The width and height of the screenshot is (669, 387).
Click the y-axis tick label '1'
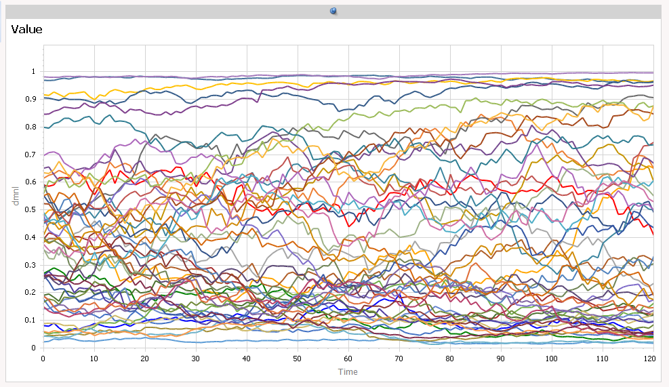coord(33,72)
